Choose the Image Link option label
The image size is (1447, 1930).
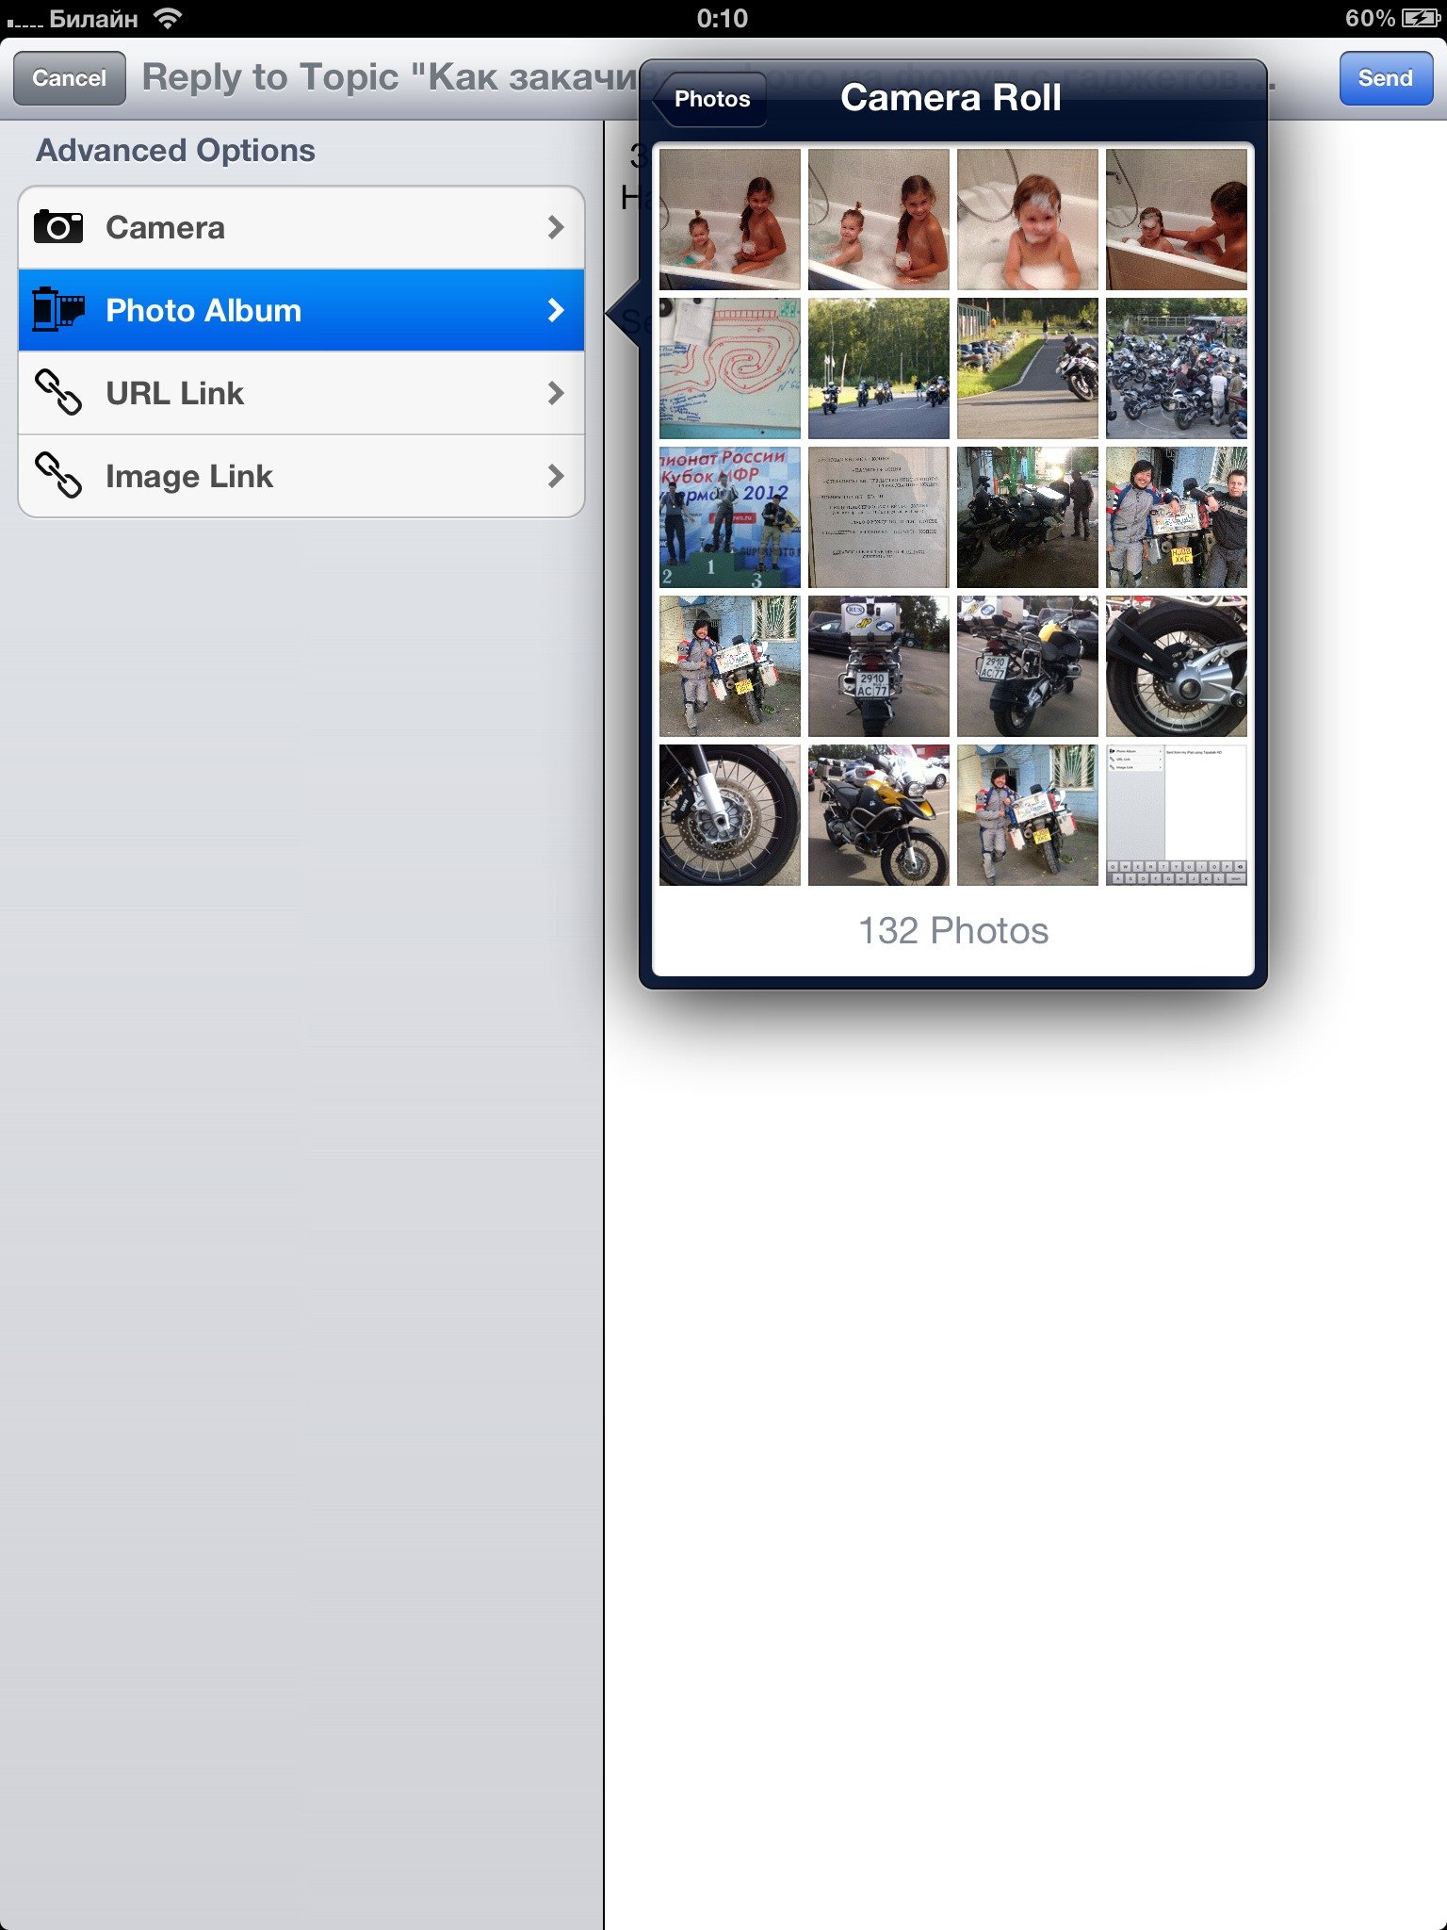click(x=189, y=476)
